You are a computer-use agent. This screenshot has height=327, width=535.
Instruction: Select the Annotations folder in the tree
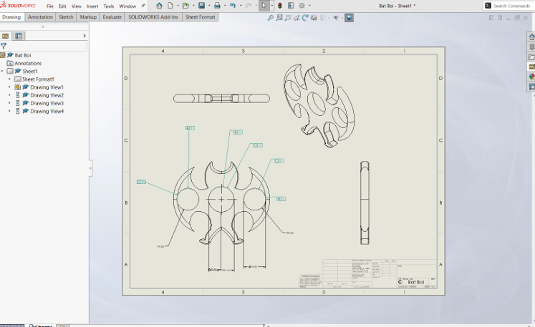tap(28, 63)
